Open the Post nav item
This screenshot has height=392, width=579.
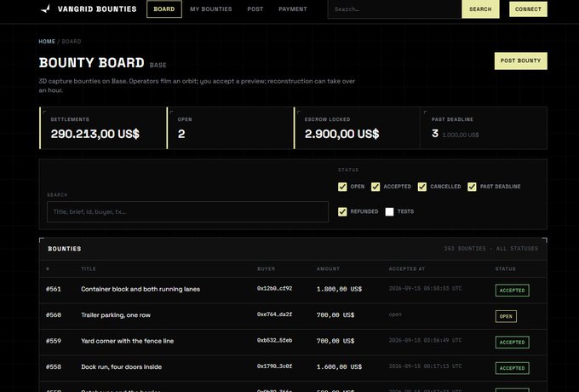tap(255, 9)
